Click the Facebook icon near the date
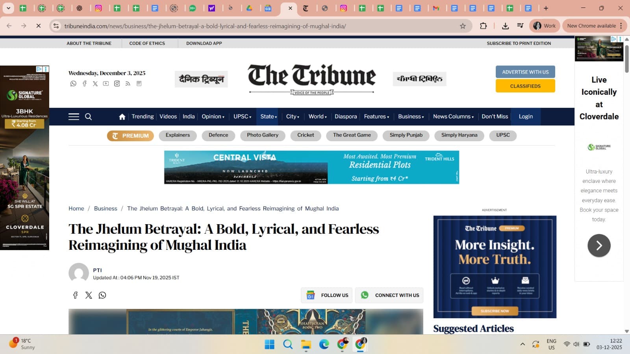 pyautogui.click(x=84, y=83)
